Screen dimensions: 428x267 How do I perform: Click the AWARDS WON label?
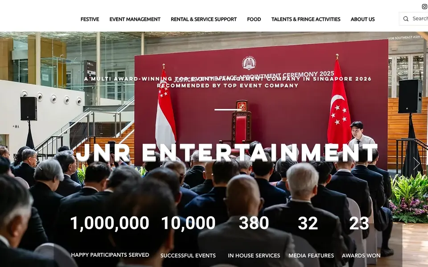coord(361,255)
